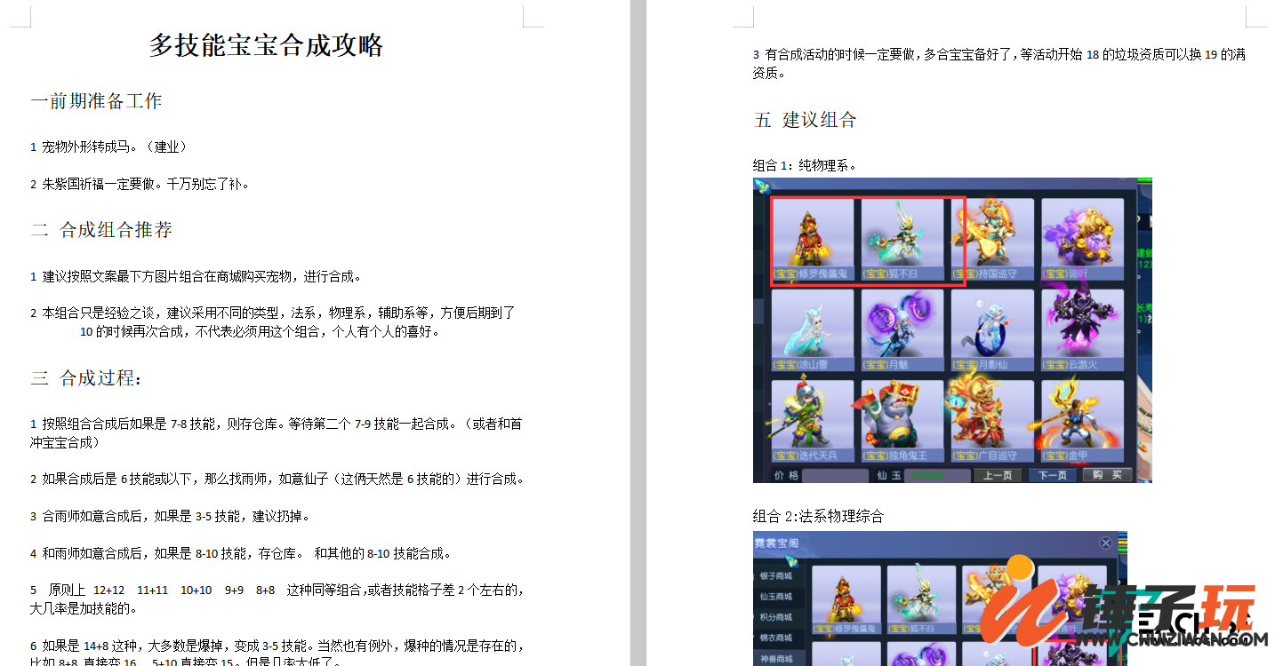Screen dimensions: 1283x666
Task: Go to next page with 下一页
Action: pyautogui.click(x=1052, y=475)
